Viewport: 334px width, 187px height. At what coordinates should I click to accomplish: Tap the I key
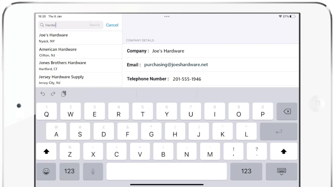tap(215, 111)
